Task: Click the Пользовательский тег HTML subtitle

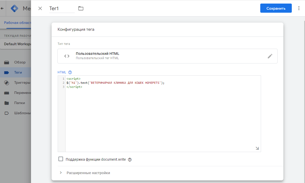Action: coord(97,58)
